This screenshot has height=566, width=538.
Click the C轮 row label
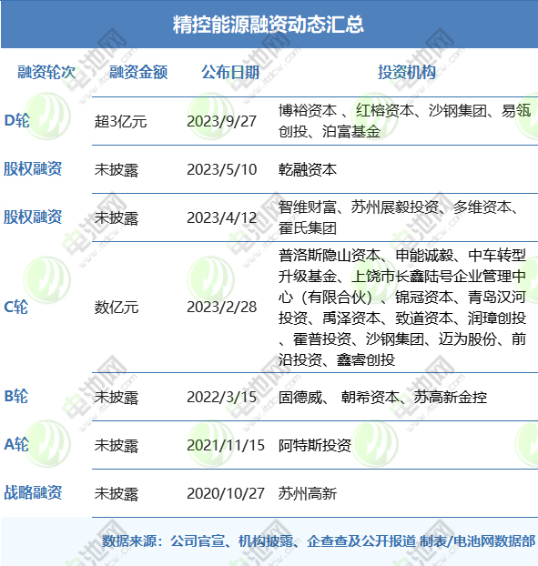click(15, 308)
